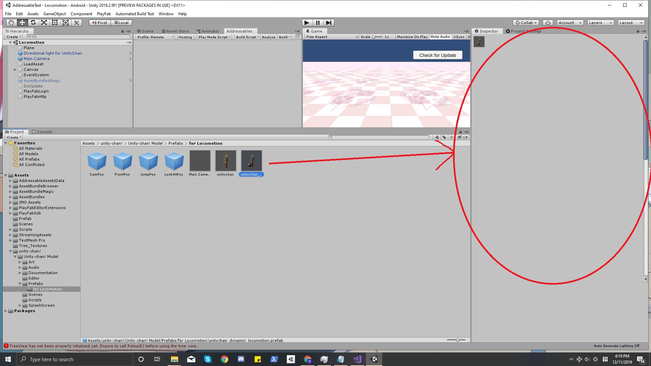
Task: Toggle the Project panel lock
Action: click(460, 132)
